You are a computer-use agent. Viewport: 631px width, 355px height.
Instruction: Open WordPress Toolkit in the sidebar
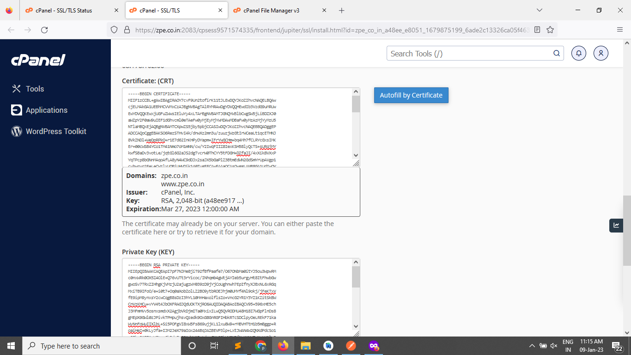tap(55, 131)
